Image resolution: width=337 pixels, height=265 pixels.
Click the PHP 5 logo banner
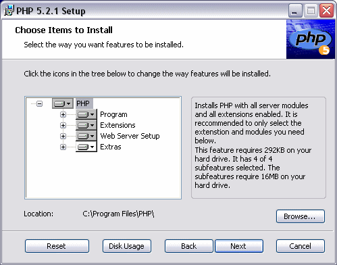311,39
